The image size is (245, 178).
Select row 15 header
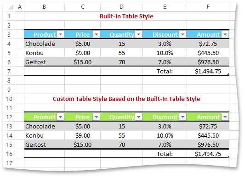pyautogui.click(x=9, y=145)
